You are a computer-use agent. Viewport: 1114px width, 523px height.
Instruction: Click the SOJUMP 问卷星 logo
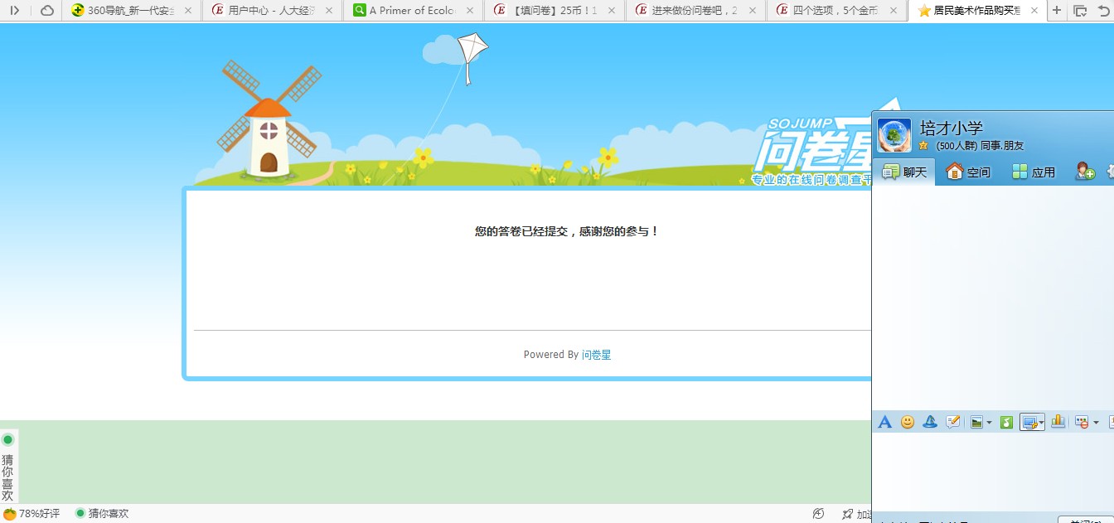click(x=812, y=152)
